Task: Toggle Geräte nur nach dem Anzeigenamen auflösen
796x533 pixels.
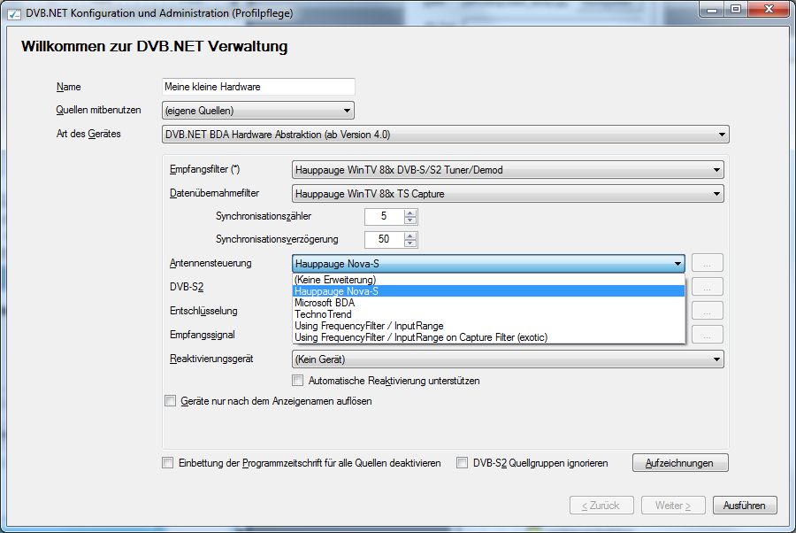Action: pos(171,401)
